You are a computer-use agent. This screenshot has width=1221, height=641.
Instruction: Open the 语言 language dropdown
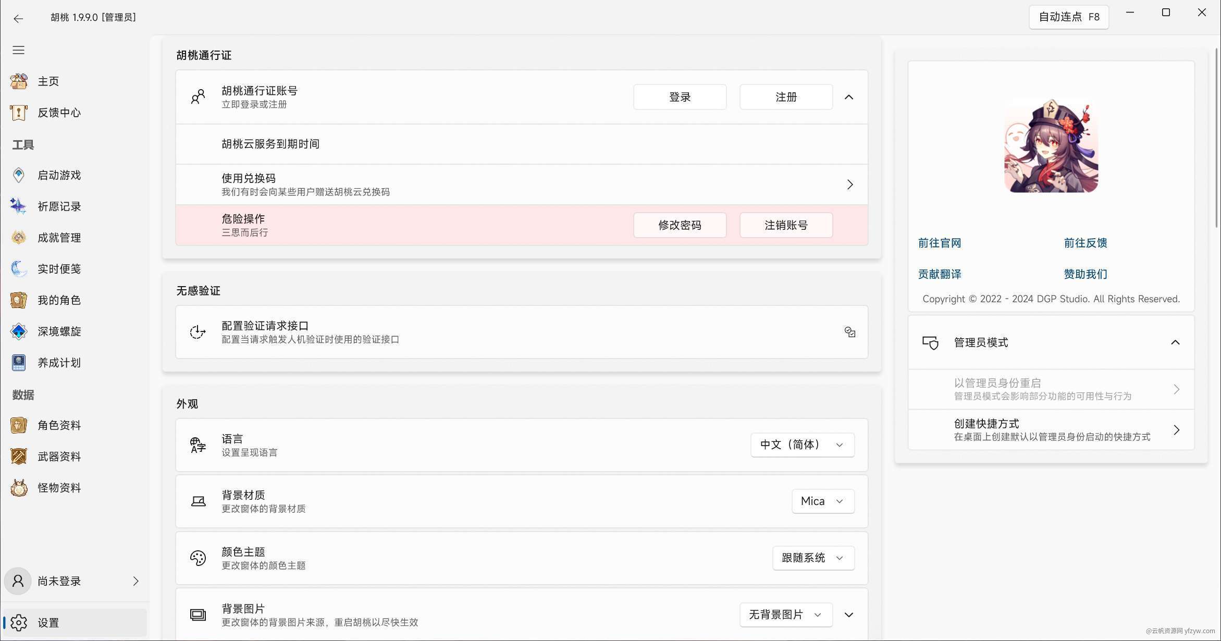(x=802, y=445)
